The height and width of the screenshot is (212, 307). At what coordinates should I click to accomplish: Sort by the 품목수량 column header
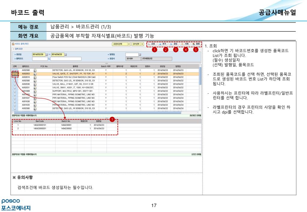pos(120,66)
